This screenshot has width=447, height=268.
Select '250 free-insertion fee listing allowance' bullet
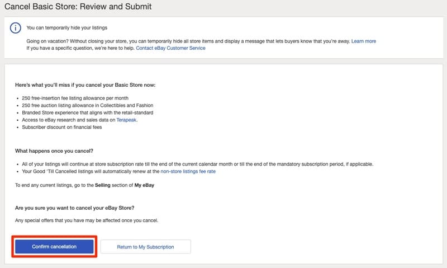coord(75,98)
